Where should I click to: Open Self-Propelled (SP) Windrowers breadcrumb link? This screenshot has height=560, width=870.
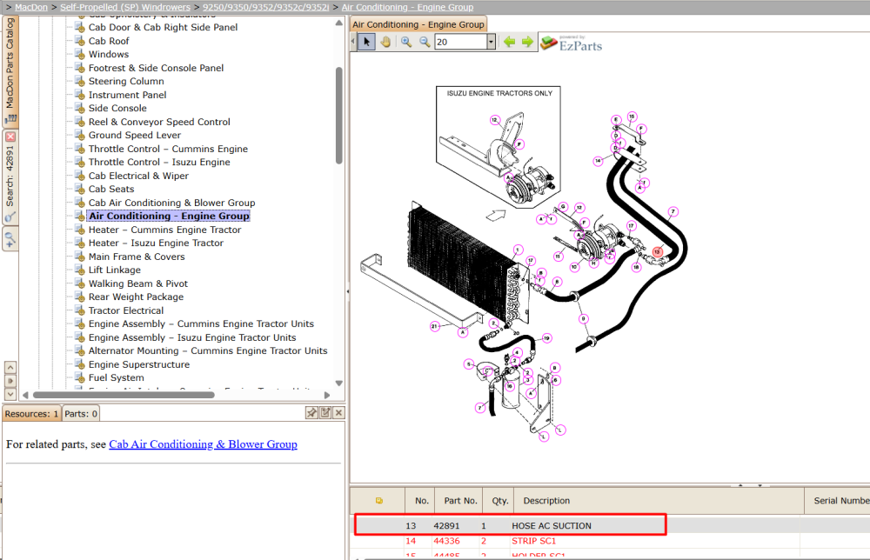124,7
